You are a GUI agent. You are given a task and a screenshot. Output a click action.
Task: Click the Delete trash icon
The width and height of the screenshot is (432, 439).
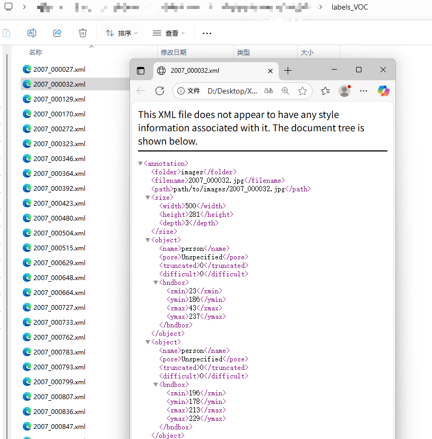83,33
